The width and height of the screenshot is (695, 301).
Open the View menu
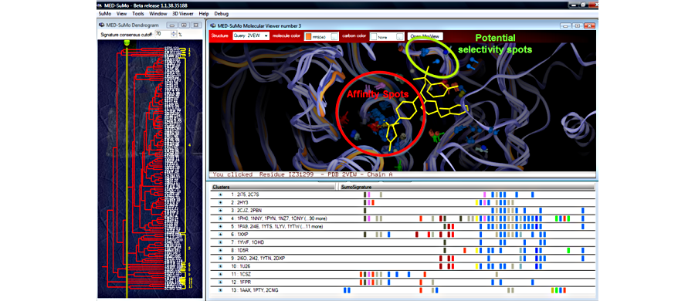121,14
